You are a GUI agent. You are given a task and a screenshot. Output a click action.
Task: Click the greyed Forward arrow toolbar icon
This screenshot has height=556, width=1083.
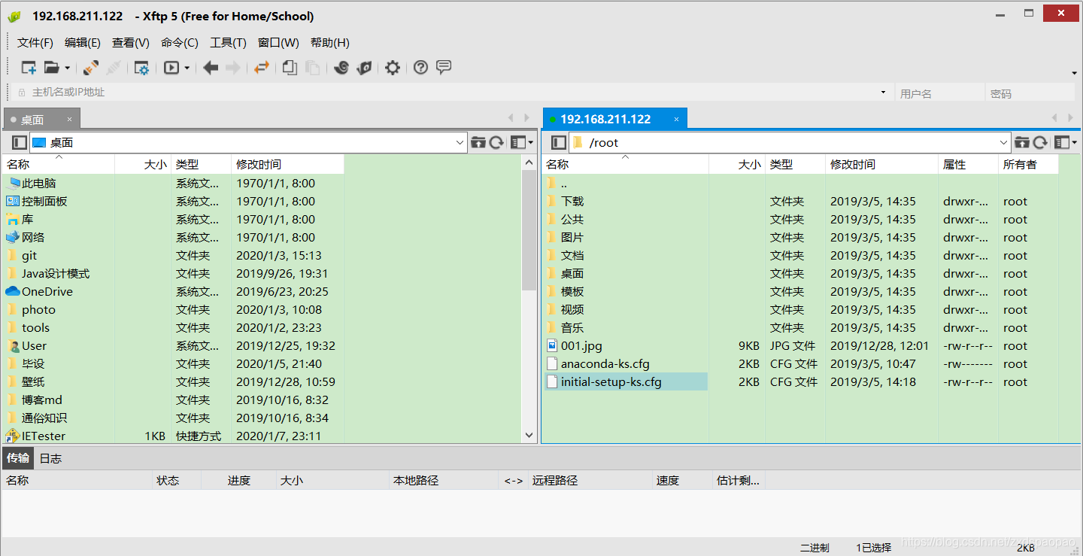(233, 68)
